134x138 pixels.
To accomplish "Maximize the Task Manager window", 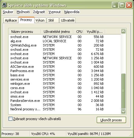I will pos(122,5).
